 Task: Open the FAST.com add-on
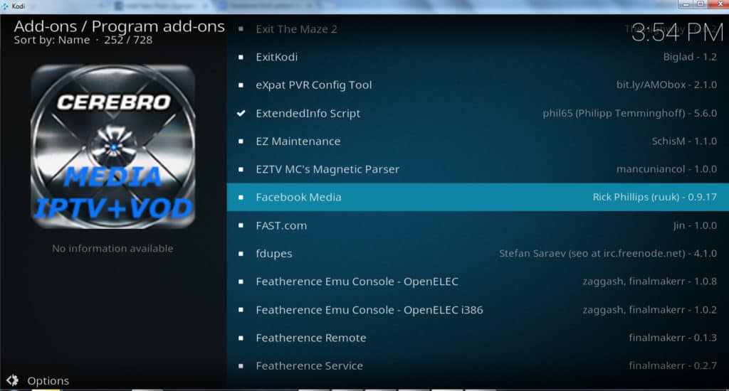coord(478,225)
